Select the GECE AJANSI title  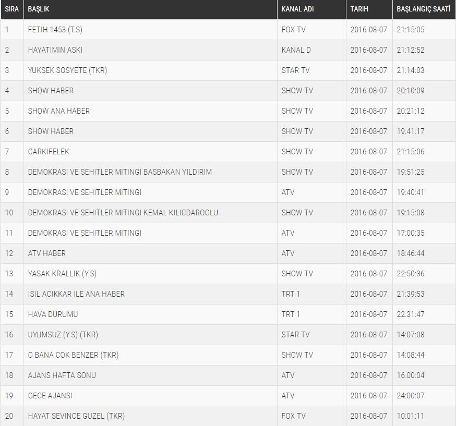pyautogui.click(x=50, y=396)
